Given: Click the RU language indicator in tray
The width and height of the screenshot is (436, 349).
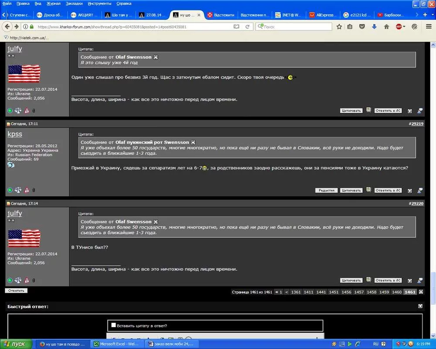Looking at the screenshot, I should click(376, 344).
